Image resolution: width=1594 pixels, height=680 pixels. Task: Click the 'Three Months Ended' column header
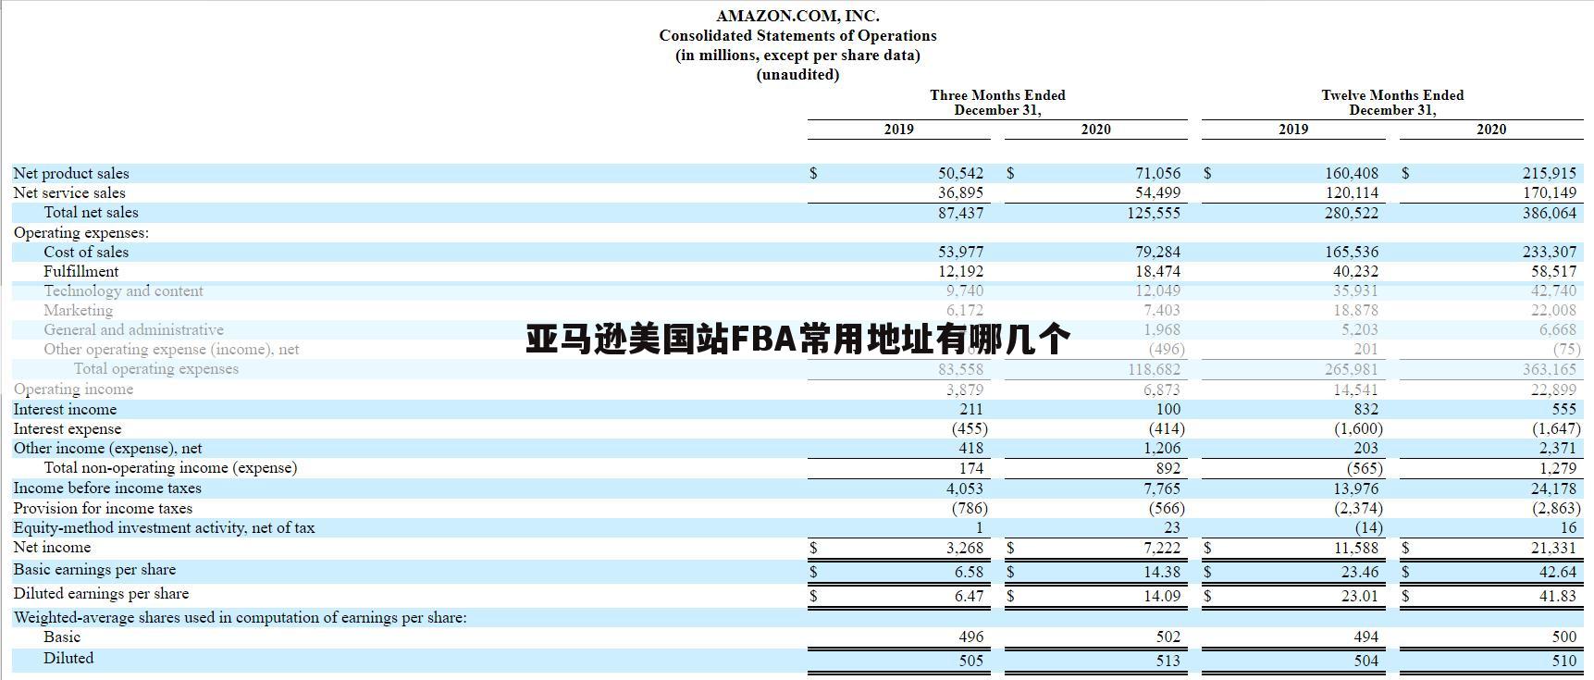[x=997, y=95]
